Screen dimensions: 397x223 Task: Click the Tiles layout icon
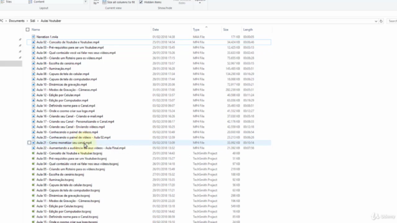coord(2,2)
